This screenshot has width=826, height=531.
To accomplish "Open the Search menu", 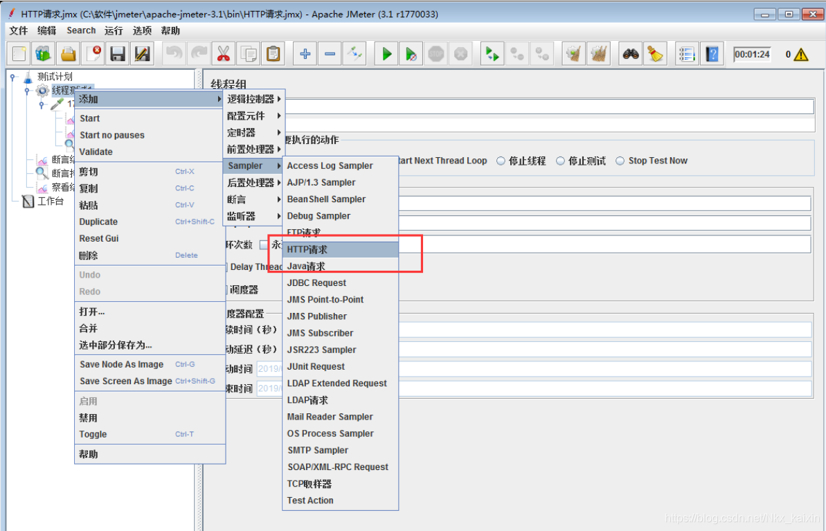I will click(x=81, y=30).
